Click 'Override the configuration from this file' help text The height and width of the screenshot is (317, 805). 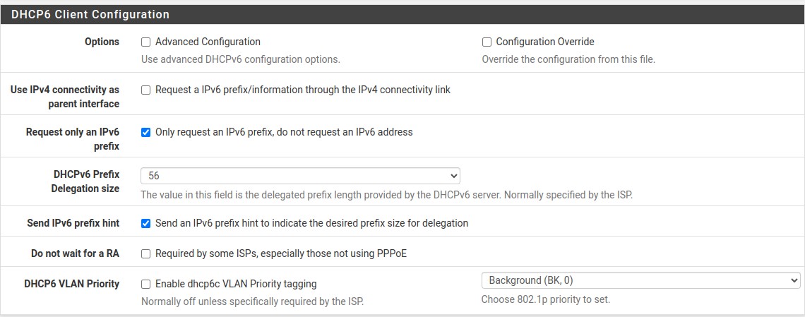[x=568, y=59]
